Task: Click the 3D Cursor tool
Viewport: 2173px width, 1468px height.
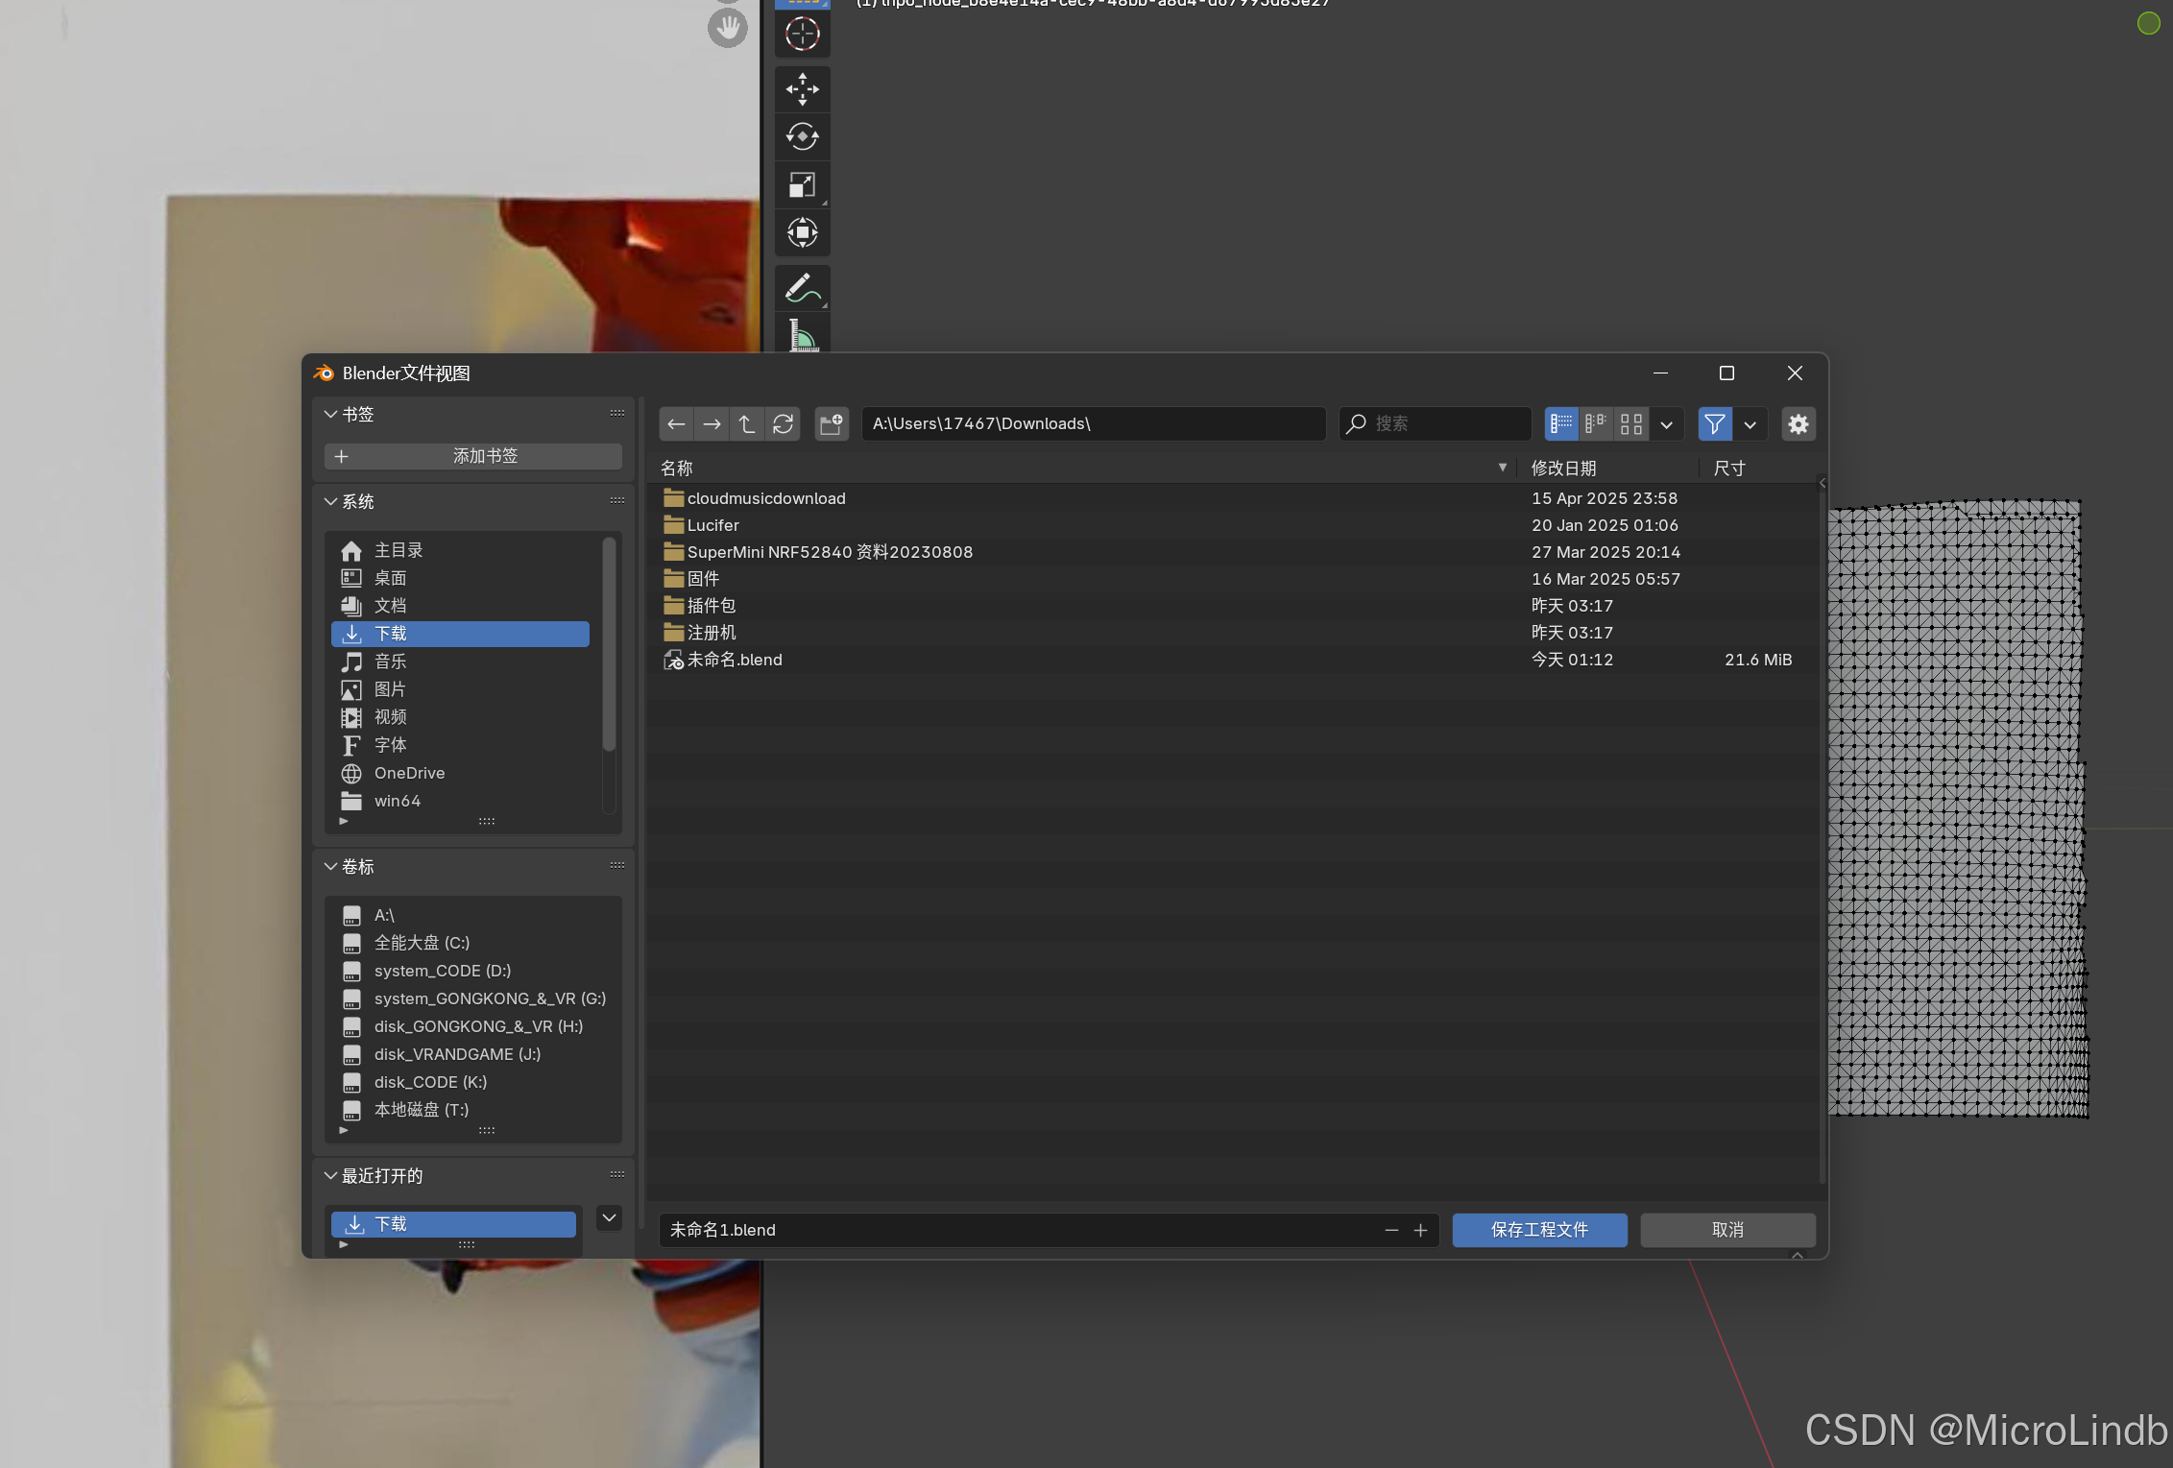Action: [802, 34]
